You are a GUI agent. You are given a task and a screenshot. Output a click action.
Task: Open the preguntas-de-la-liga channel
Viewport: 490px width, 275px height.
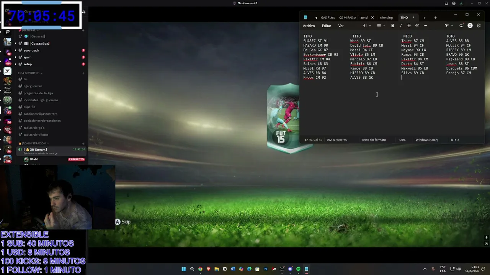(x=38, y=93)
